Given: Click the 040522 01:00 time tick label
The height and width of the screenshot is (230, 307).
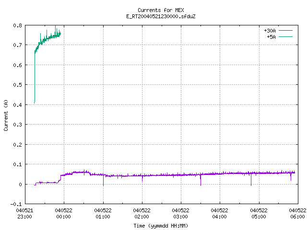Looking at the screenshot, I should 103,214.
